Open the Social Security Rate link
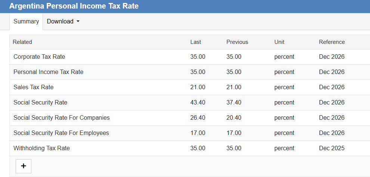Image resolution: width=370 pixels, height=177 pixels. click(x=40, y=103)
